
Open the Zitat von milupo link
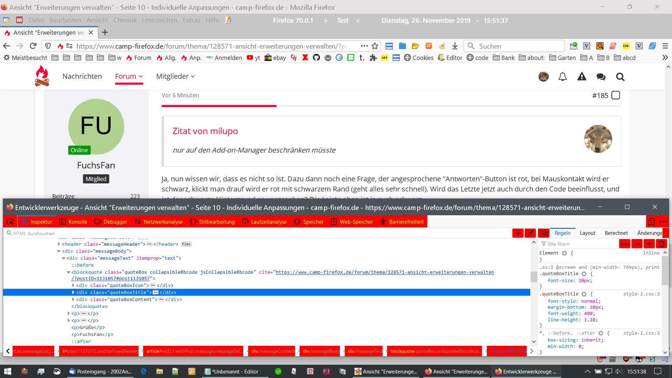[x=205, y=131]
